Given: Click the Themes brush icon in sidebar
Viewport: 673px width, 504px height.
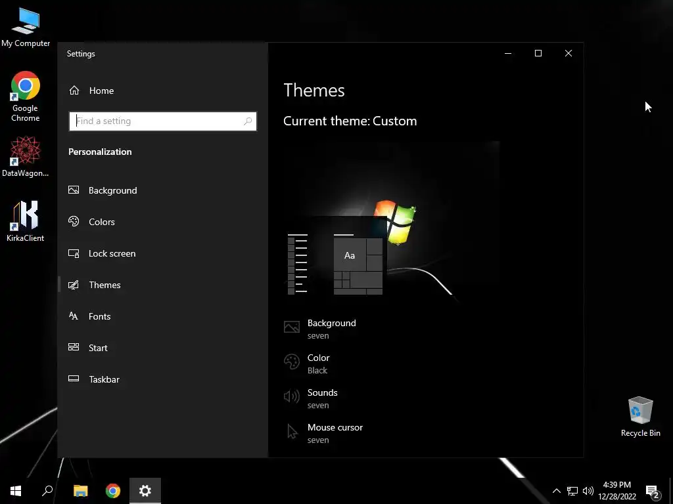Looking at the screenshot, I should pos(74,285).
